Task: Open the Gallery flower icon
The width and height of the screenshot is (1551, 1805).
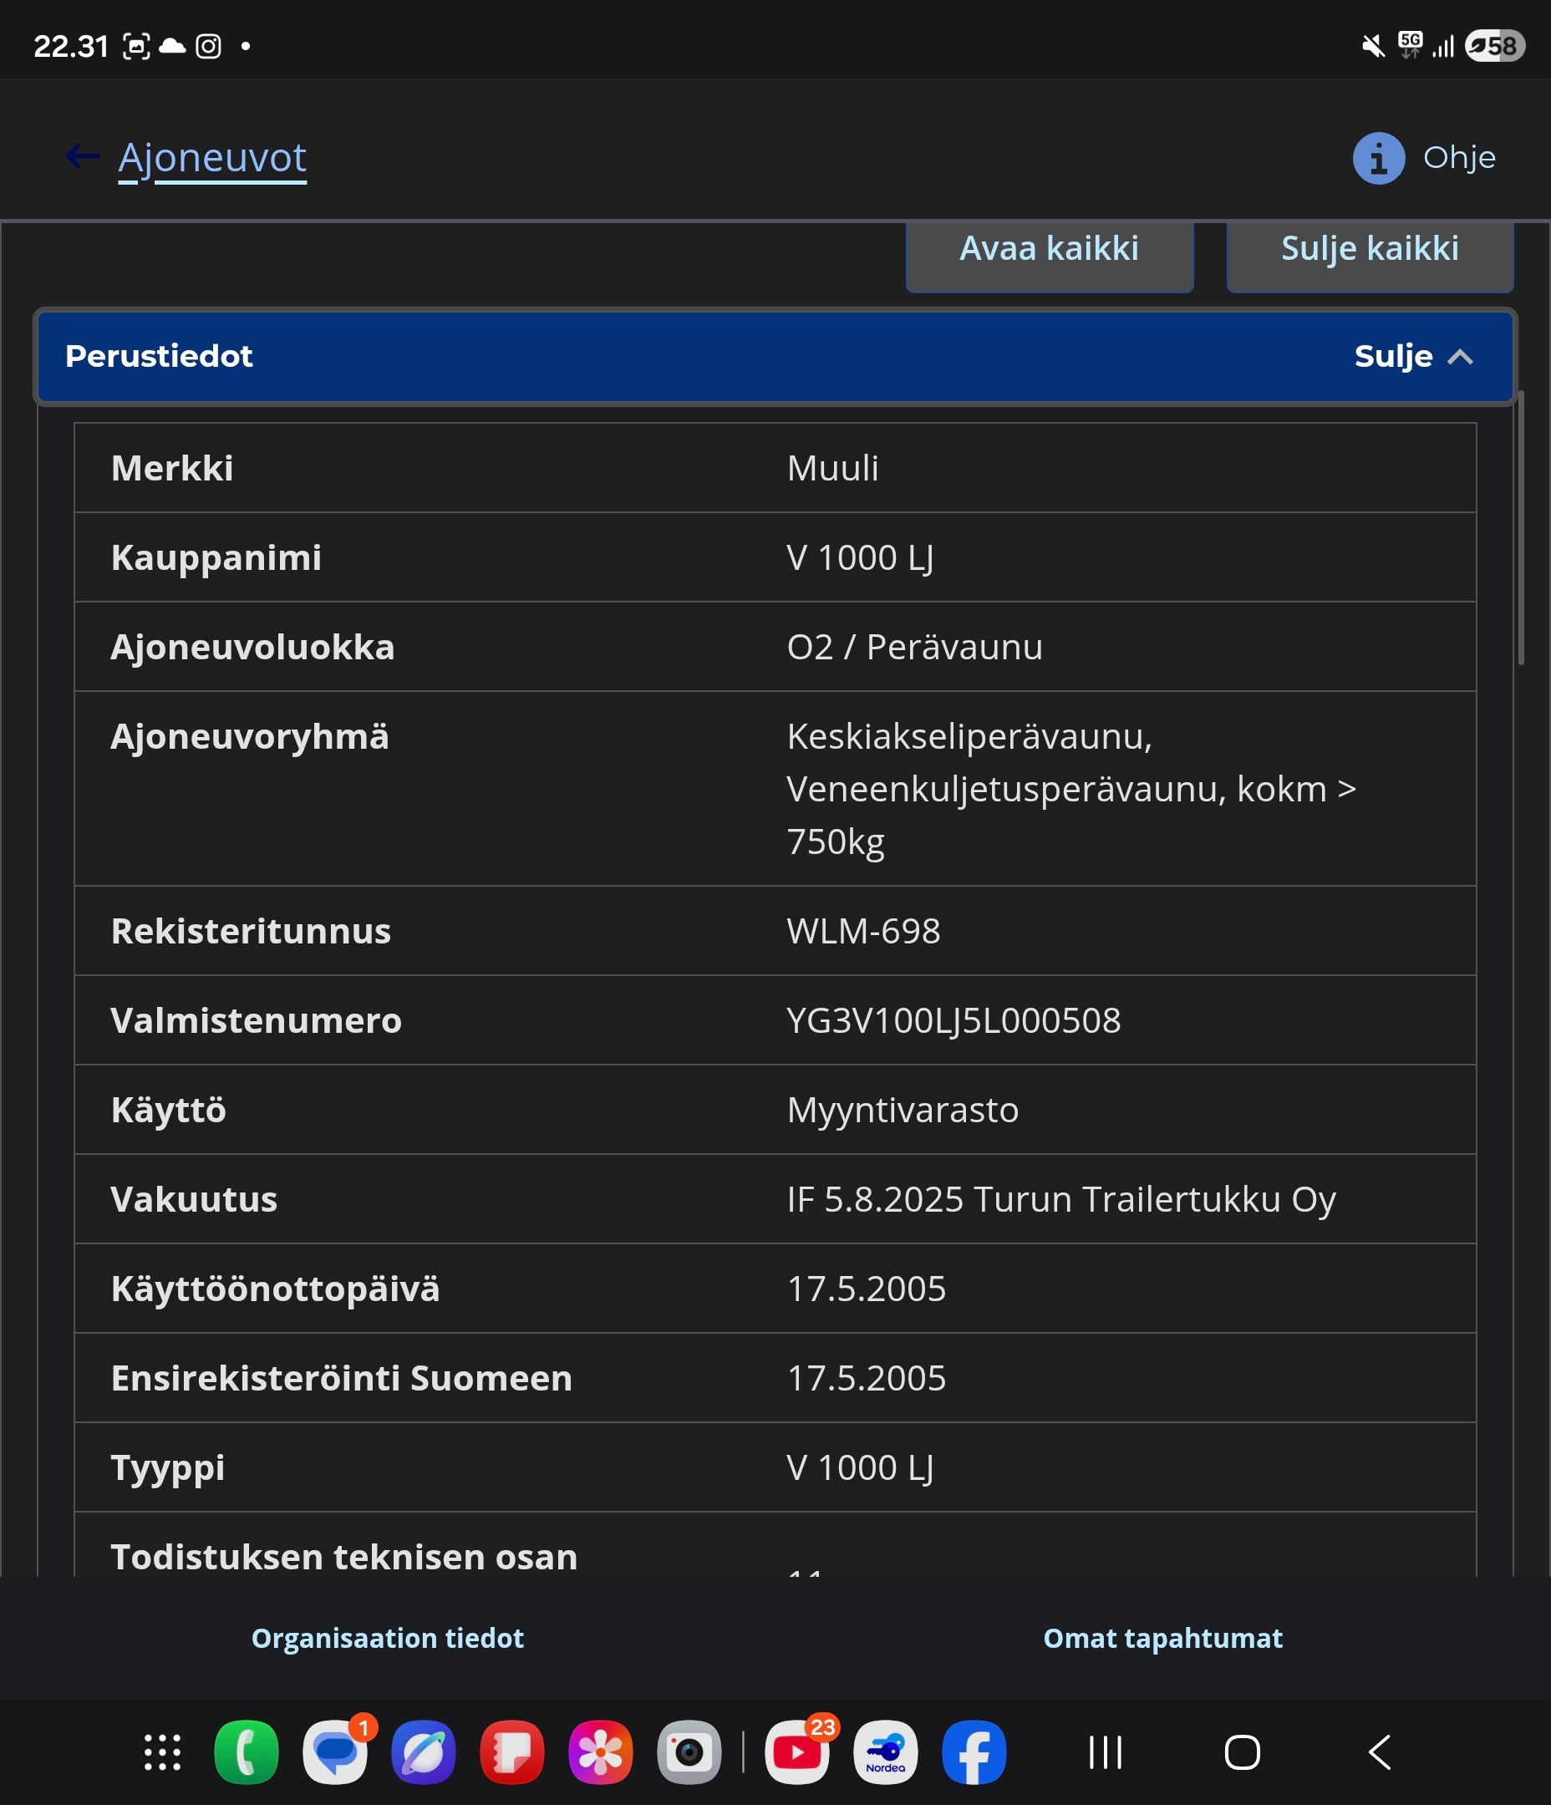Action: pyautogui.click(x=600, y=1752)
